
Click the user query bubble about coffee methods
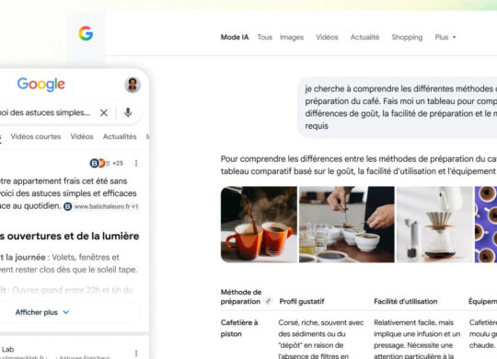(x=398, y=107)
